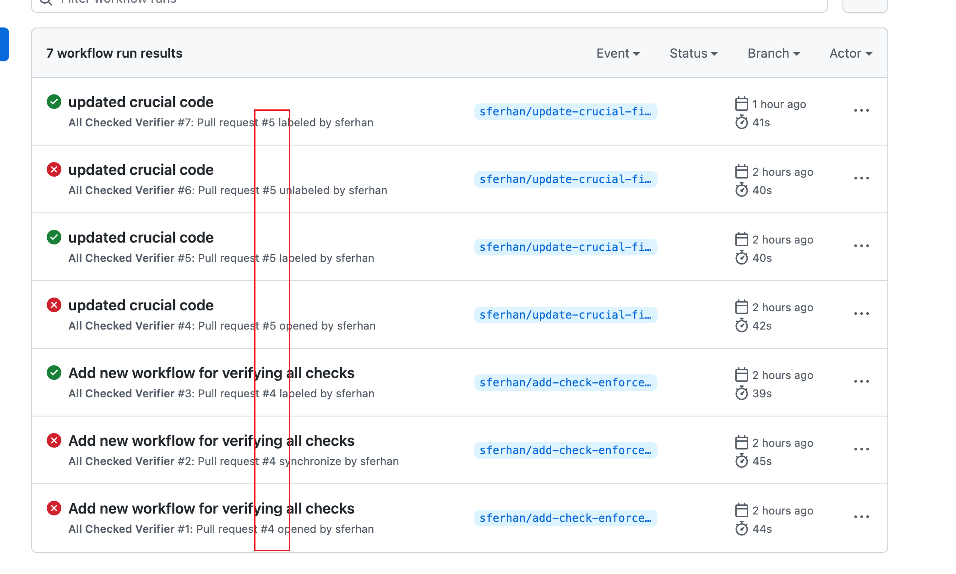
Task: Open the Event filter dropdown
Action: point(618,54)
